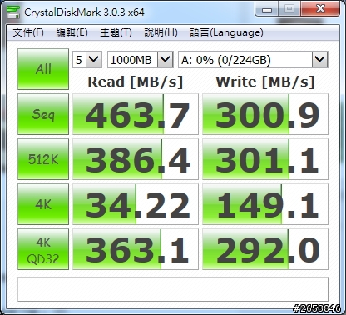The image size is (346, 315).
Task: Start the Seq benchmark
Action: click(43, 114)
